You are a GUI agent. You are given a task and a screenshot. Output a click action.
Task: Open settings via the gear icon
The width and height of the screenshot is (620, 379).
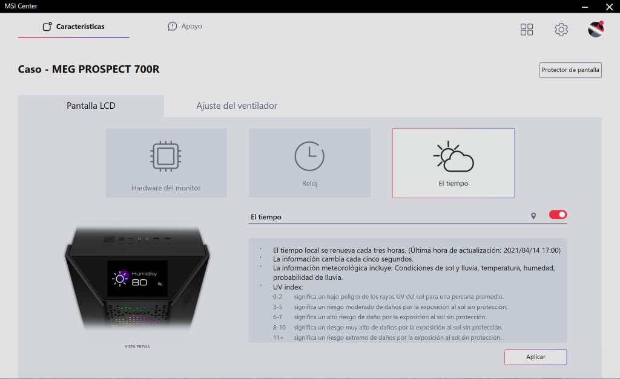pyautogui.click(x=561, y=29)
